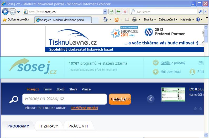Click the user avatar login icon
Image resolution: width=209 pixels, height=138 pixels.
click(x=192, y=72)
